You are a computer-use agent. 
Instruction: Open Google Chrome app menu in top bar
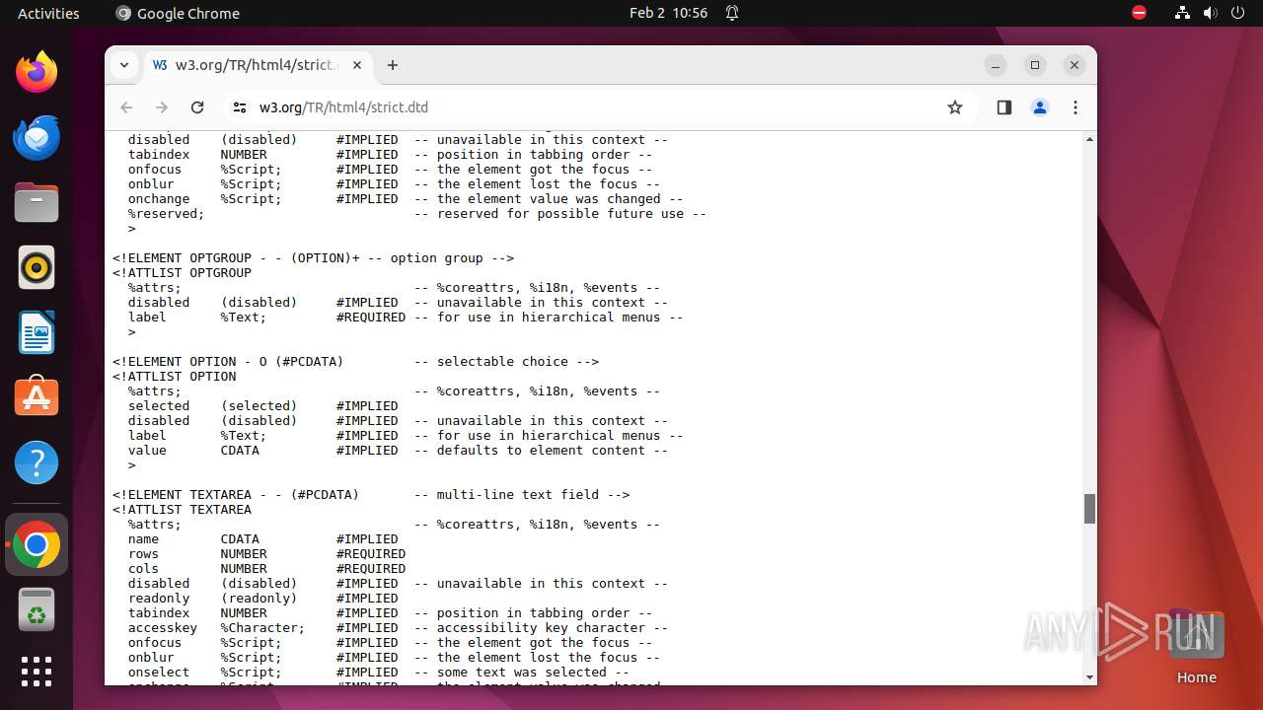[178, 13]
